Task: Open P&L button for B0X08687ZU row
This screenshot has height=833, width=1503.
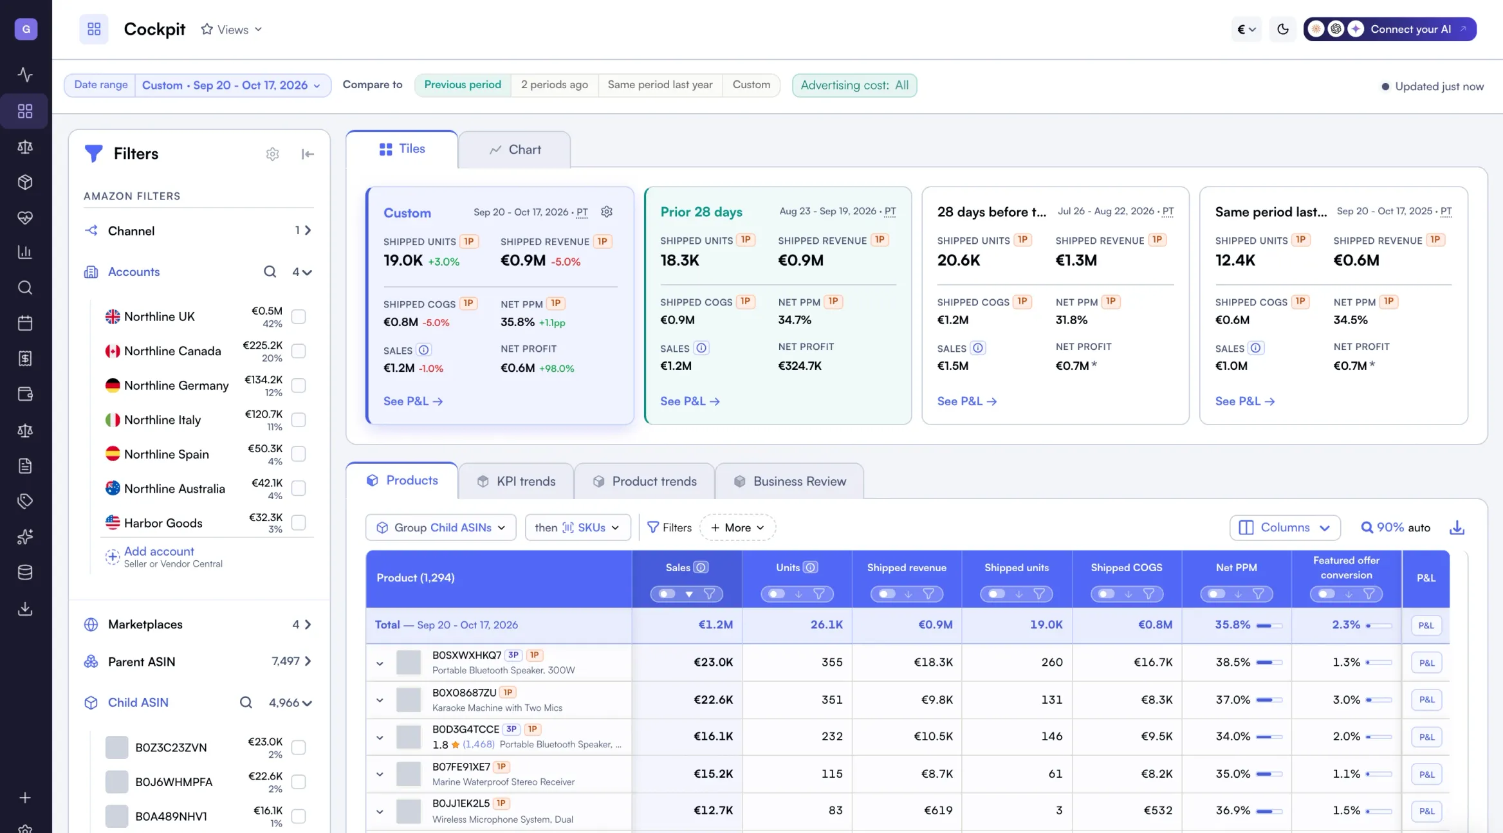Action: (1426, 700)
